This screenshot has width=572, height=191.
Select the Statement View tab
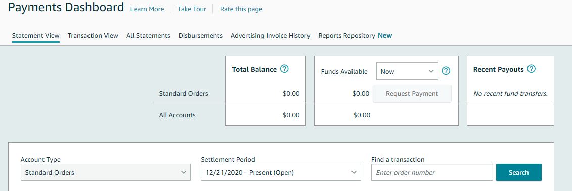point(36,36)
